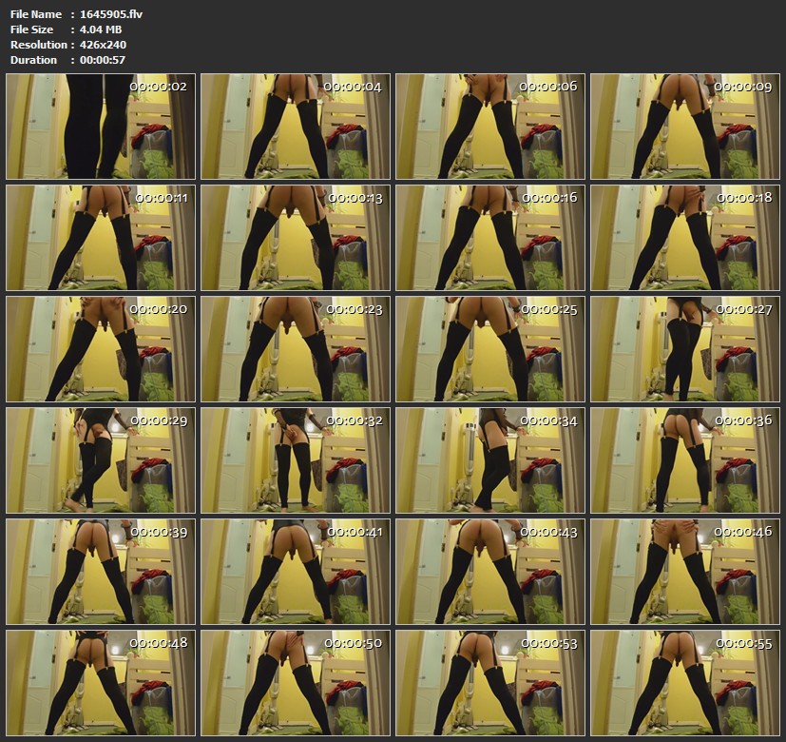Open the frame at 00:00:34

point(489,460)
